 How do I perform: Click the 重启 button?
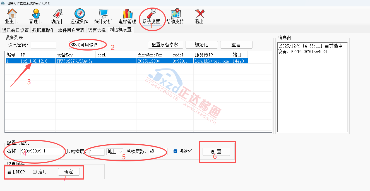point(236,45)
